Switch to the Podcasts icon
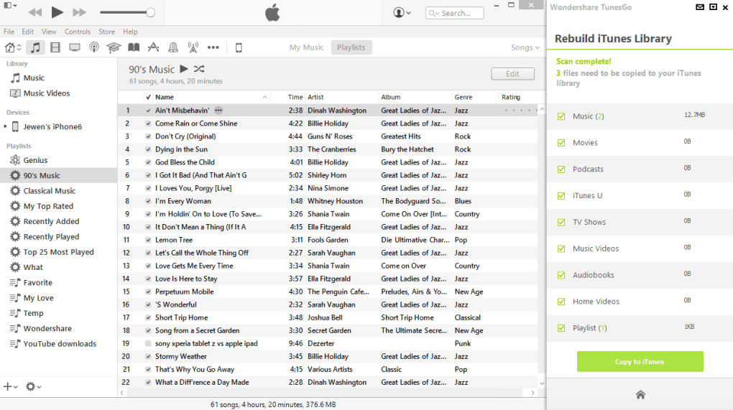Screen dimensions: 733x410 tap(93, 47)
